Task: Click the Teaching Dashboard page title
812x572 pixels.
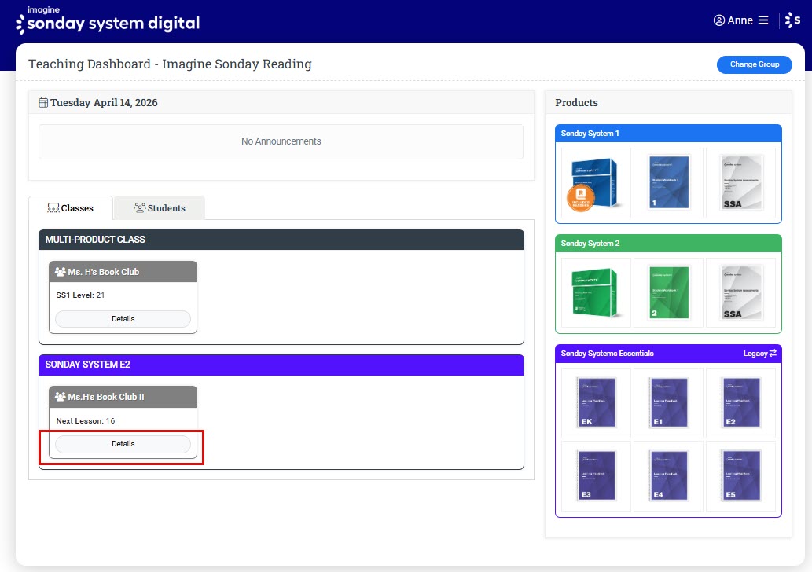Action: [170, 64]
